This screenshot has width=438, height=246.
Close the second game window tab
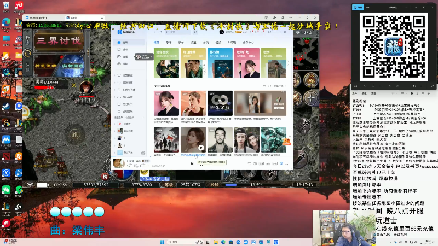(x=102, y=17)
